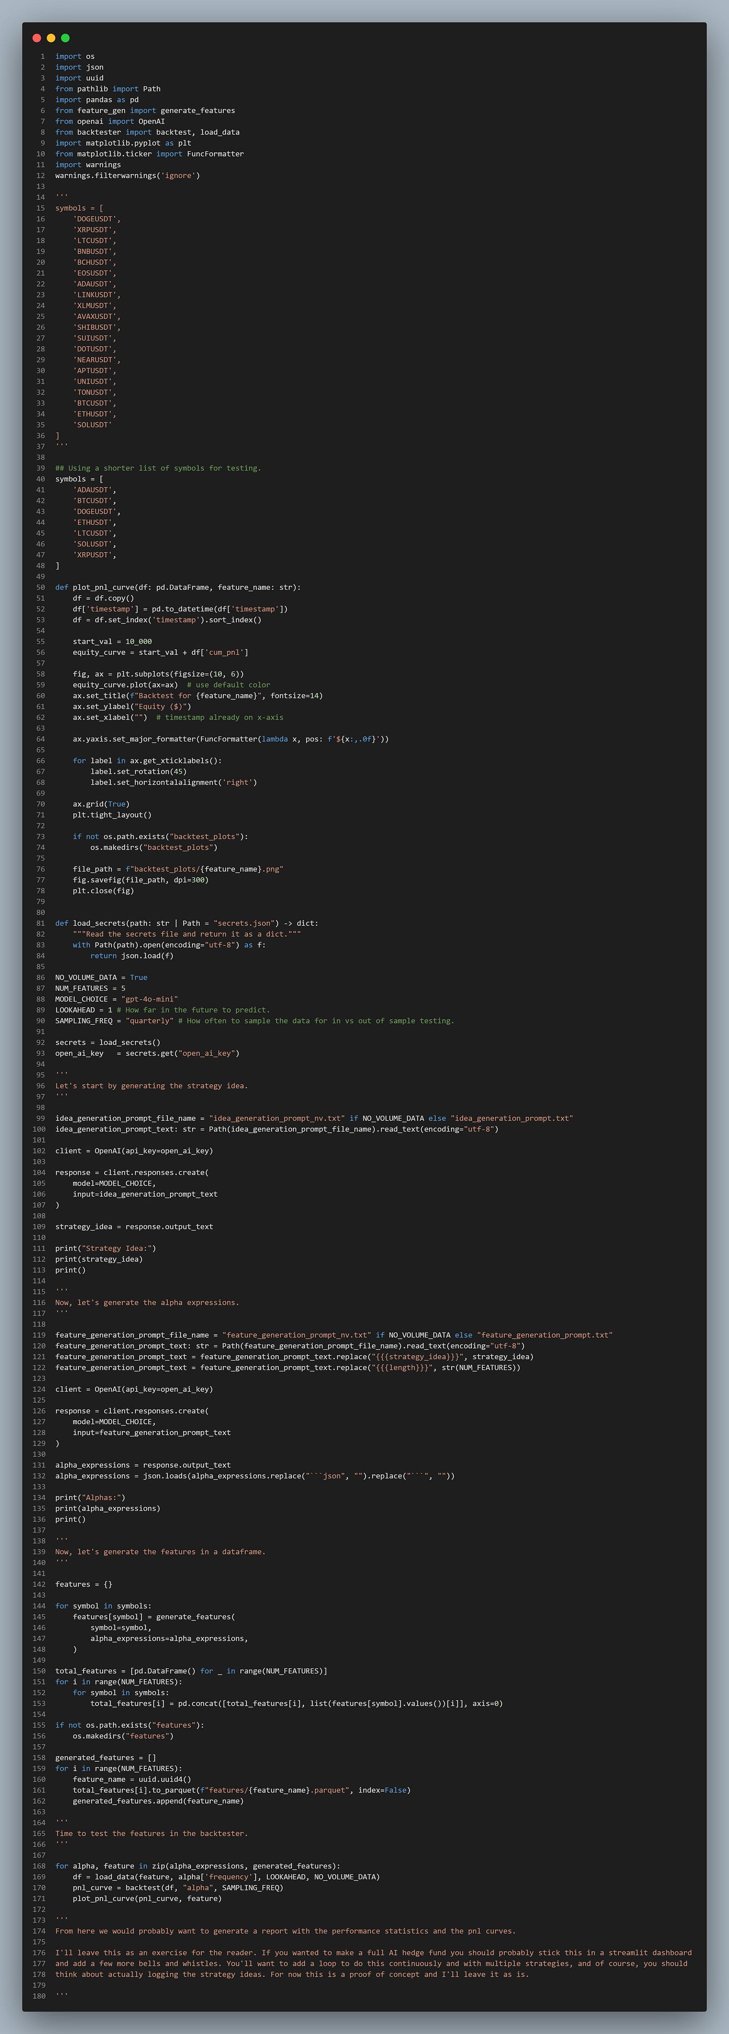Click the print("Strategy Idea:") line

[106, 1248]
